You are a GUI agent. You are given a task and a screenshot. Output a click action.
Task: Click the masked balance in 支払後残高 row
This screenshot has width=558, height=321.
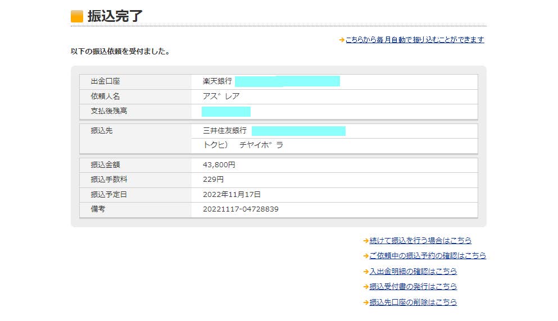click(226, 111)
